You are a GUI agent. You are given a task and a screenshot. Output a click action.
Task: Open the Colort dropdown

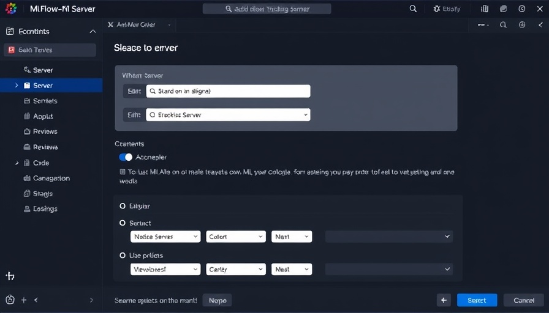[236, 237]
